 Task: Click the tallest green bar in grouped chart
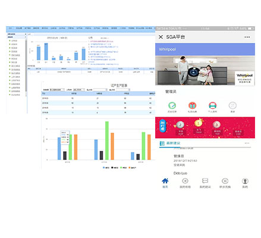coord(107,140)
